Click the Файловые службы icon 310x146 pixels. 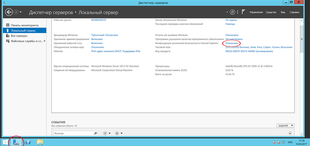click(8, 41)
